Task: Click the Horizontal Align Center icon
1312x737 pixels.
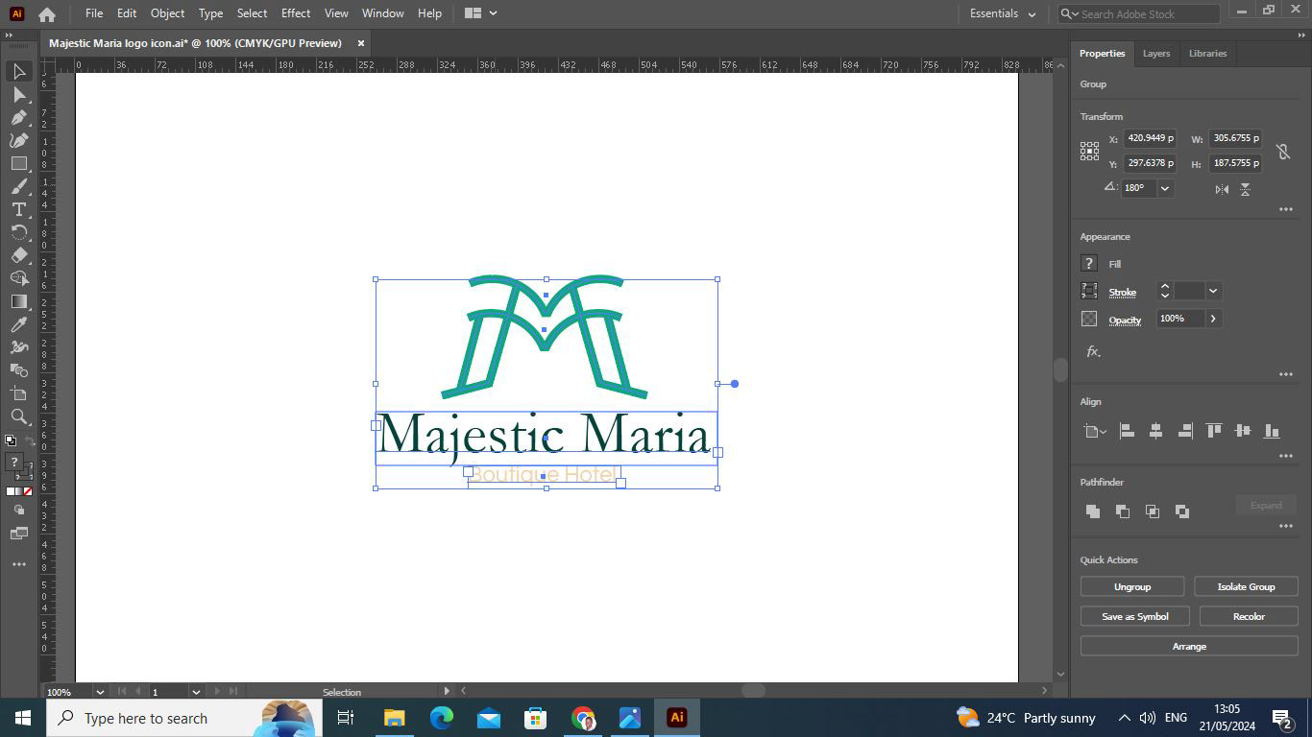Action: (1155, 432)
